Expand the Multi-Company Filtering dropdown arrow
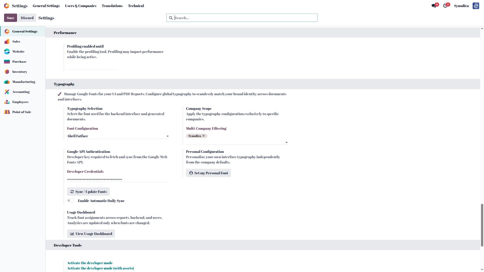 (x=286, y=143)
